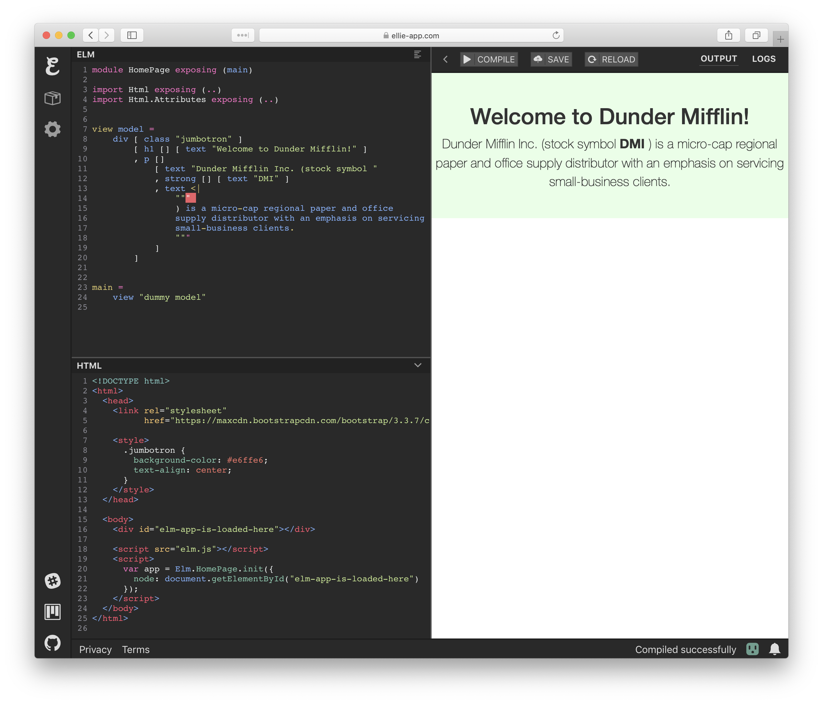Image resolution: width=823 pixels, height=704 pixels.
Task: Go forward with Safari forward arrow
Action: [106, 35]
